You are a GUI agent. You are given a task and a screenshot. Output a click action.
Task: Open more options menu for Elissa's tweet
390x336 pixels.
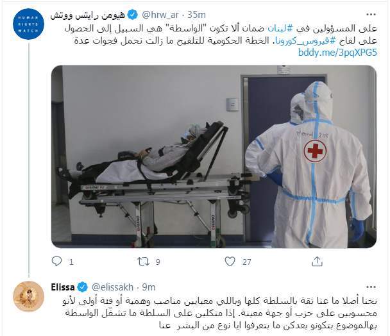(371, 287)
